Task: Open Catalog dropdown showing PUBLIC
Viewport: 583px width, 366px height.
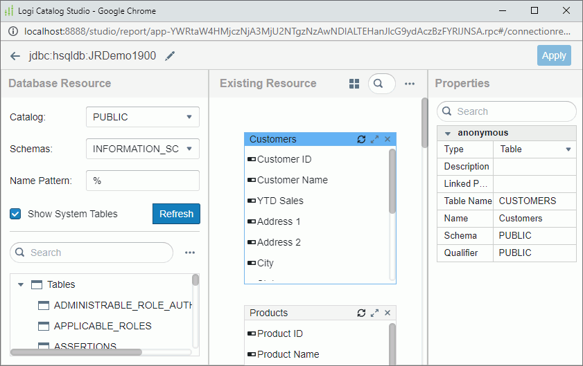Action: (142, 117)
